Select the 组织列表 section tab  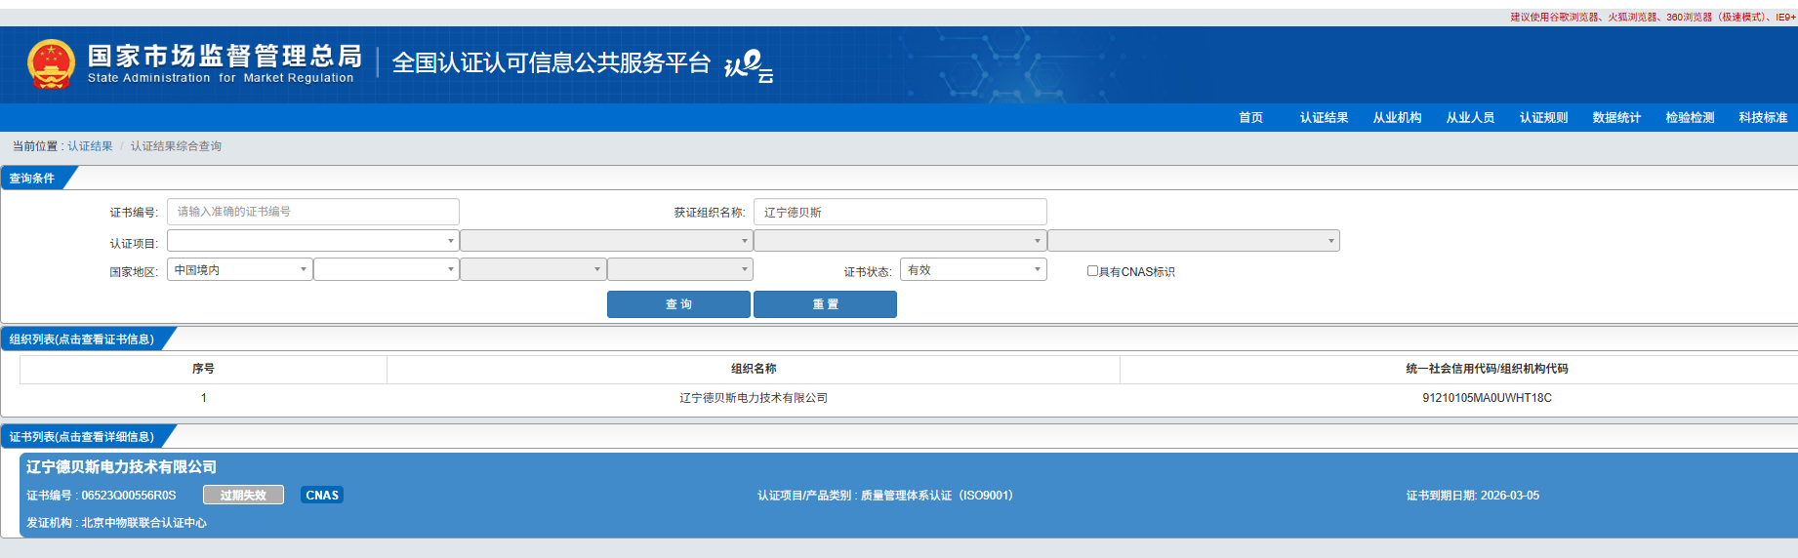point(82,339)
